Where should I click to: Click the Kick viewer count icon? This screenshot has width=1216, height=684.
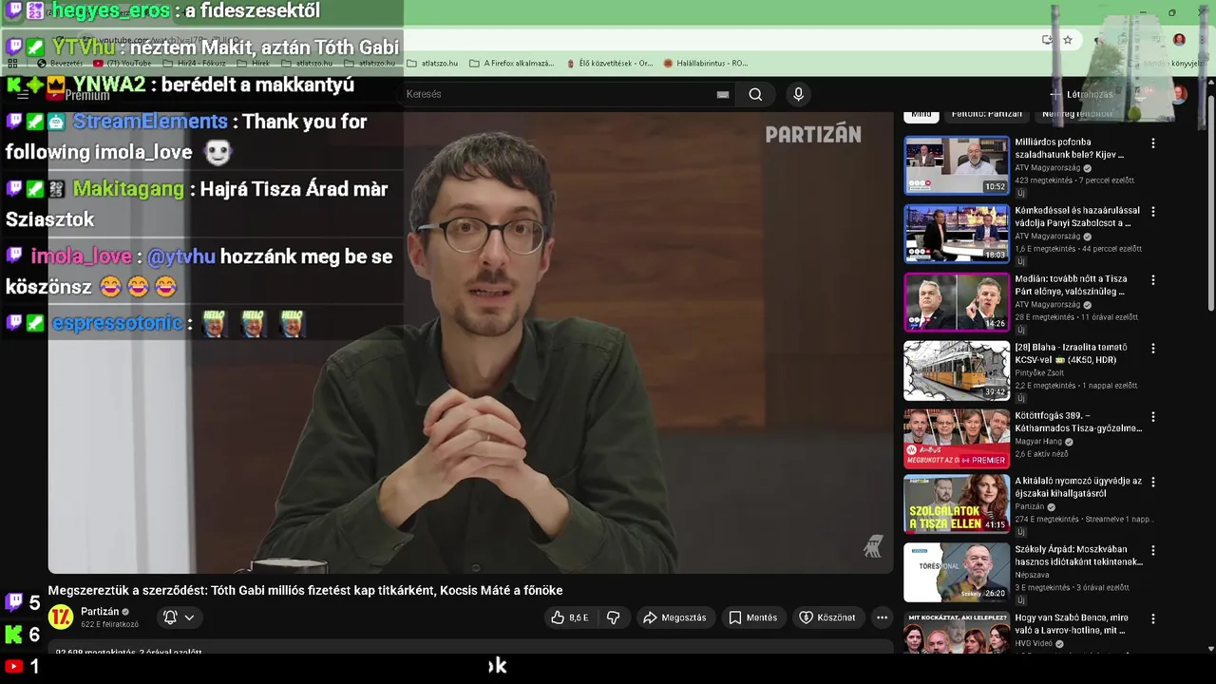click(14, 634)
